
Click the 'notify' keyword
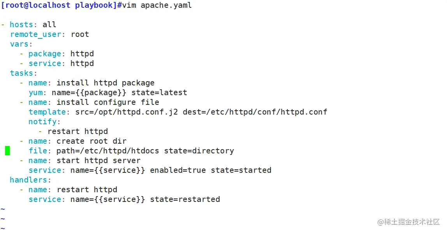click(x=42, y=122)
